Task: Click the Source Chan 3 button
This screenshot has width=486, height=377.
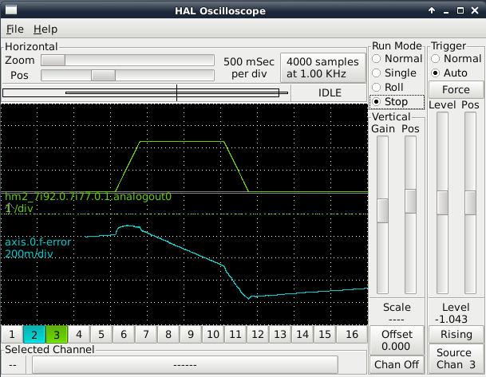Action: click(x=456, y=359)
